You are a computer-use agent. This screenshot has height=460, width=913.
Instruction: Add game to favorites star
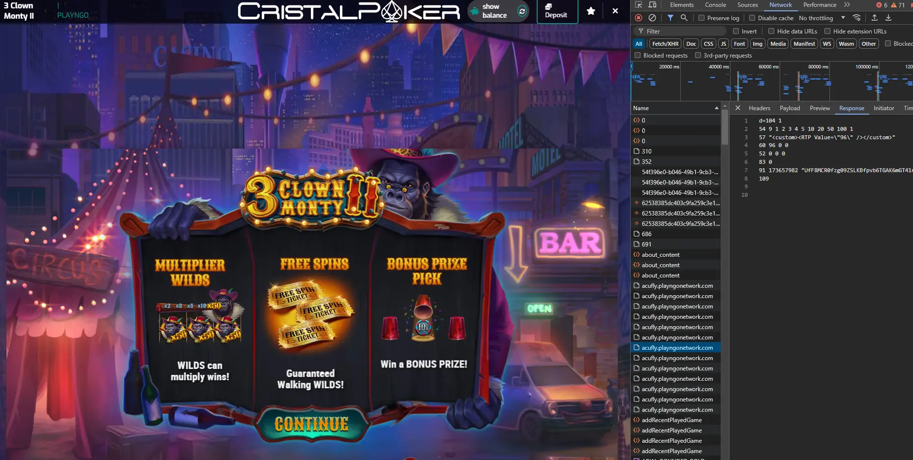click(x=591, y=11)
